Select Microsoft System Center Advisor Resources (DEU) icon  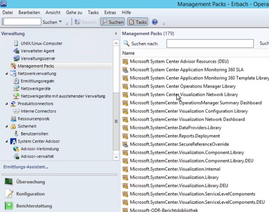[125, 61]
